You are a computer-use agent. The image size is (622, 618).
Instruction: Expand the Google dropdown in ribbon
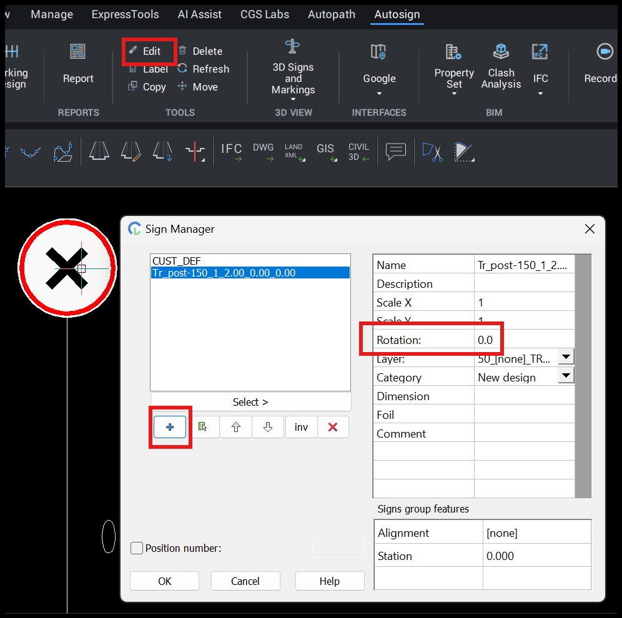coord(379,94)
